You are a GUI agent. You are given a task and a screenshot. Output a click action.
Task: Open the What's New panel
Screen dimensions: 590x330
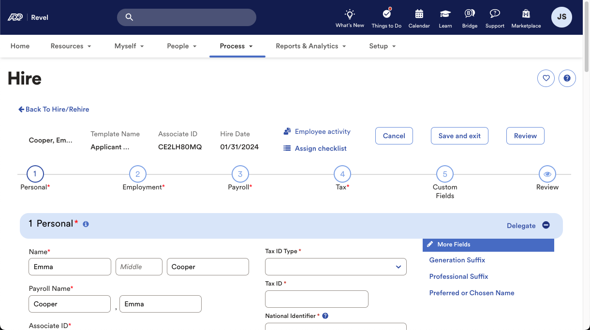point(350,18)
